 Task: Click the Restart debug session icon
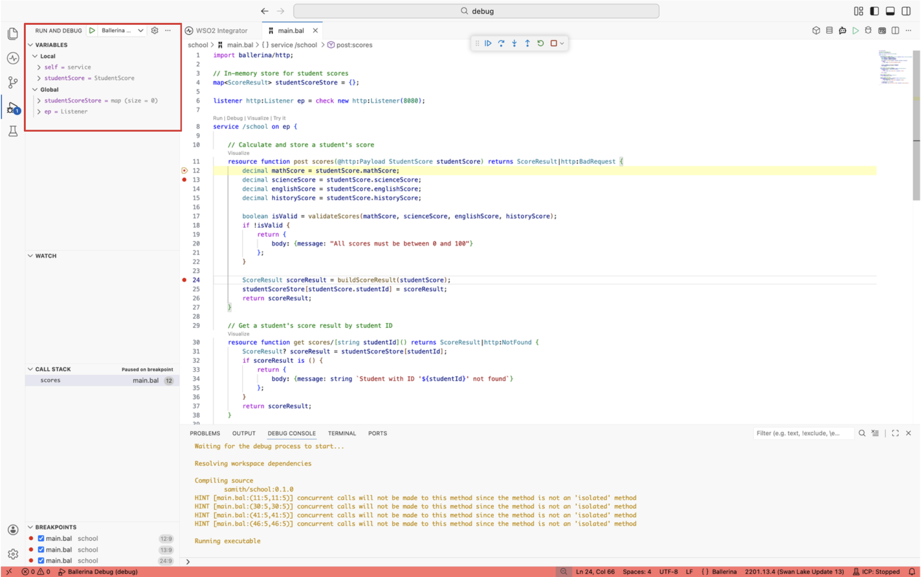[x=541, y=43]
